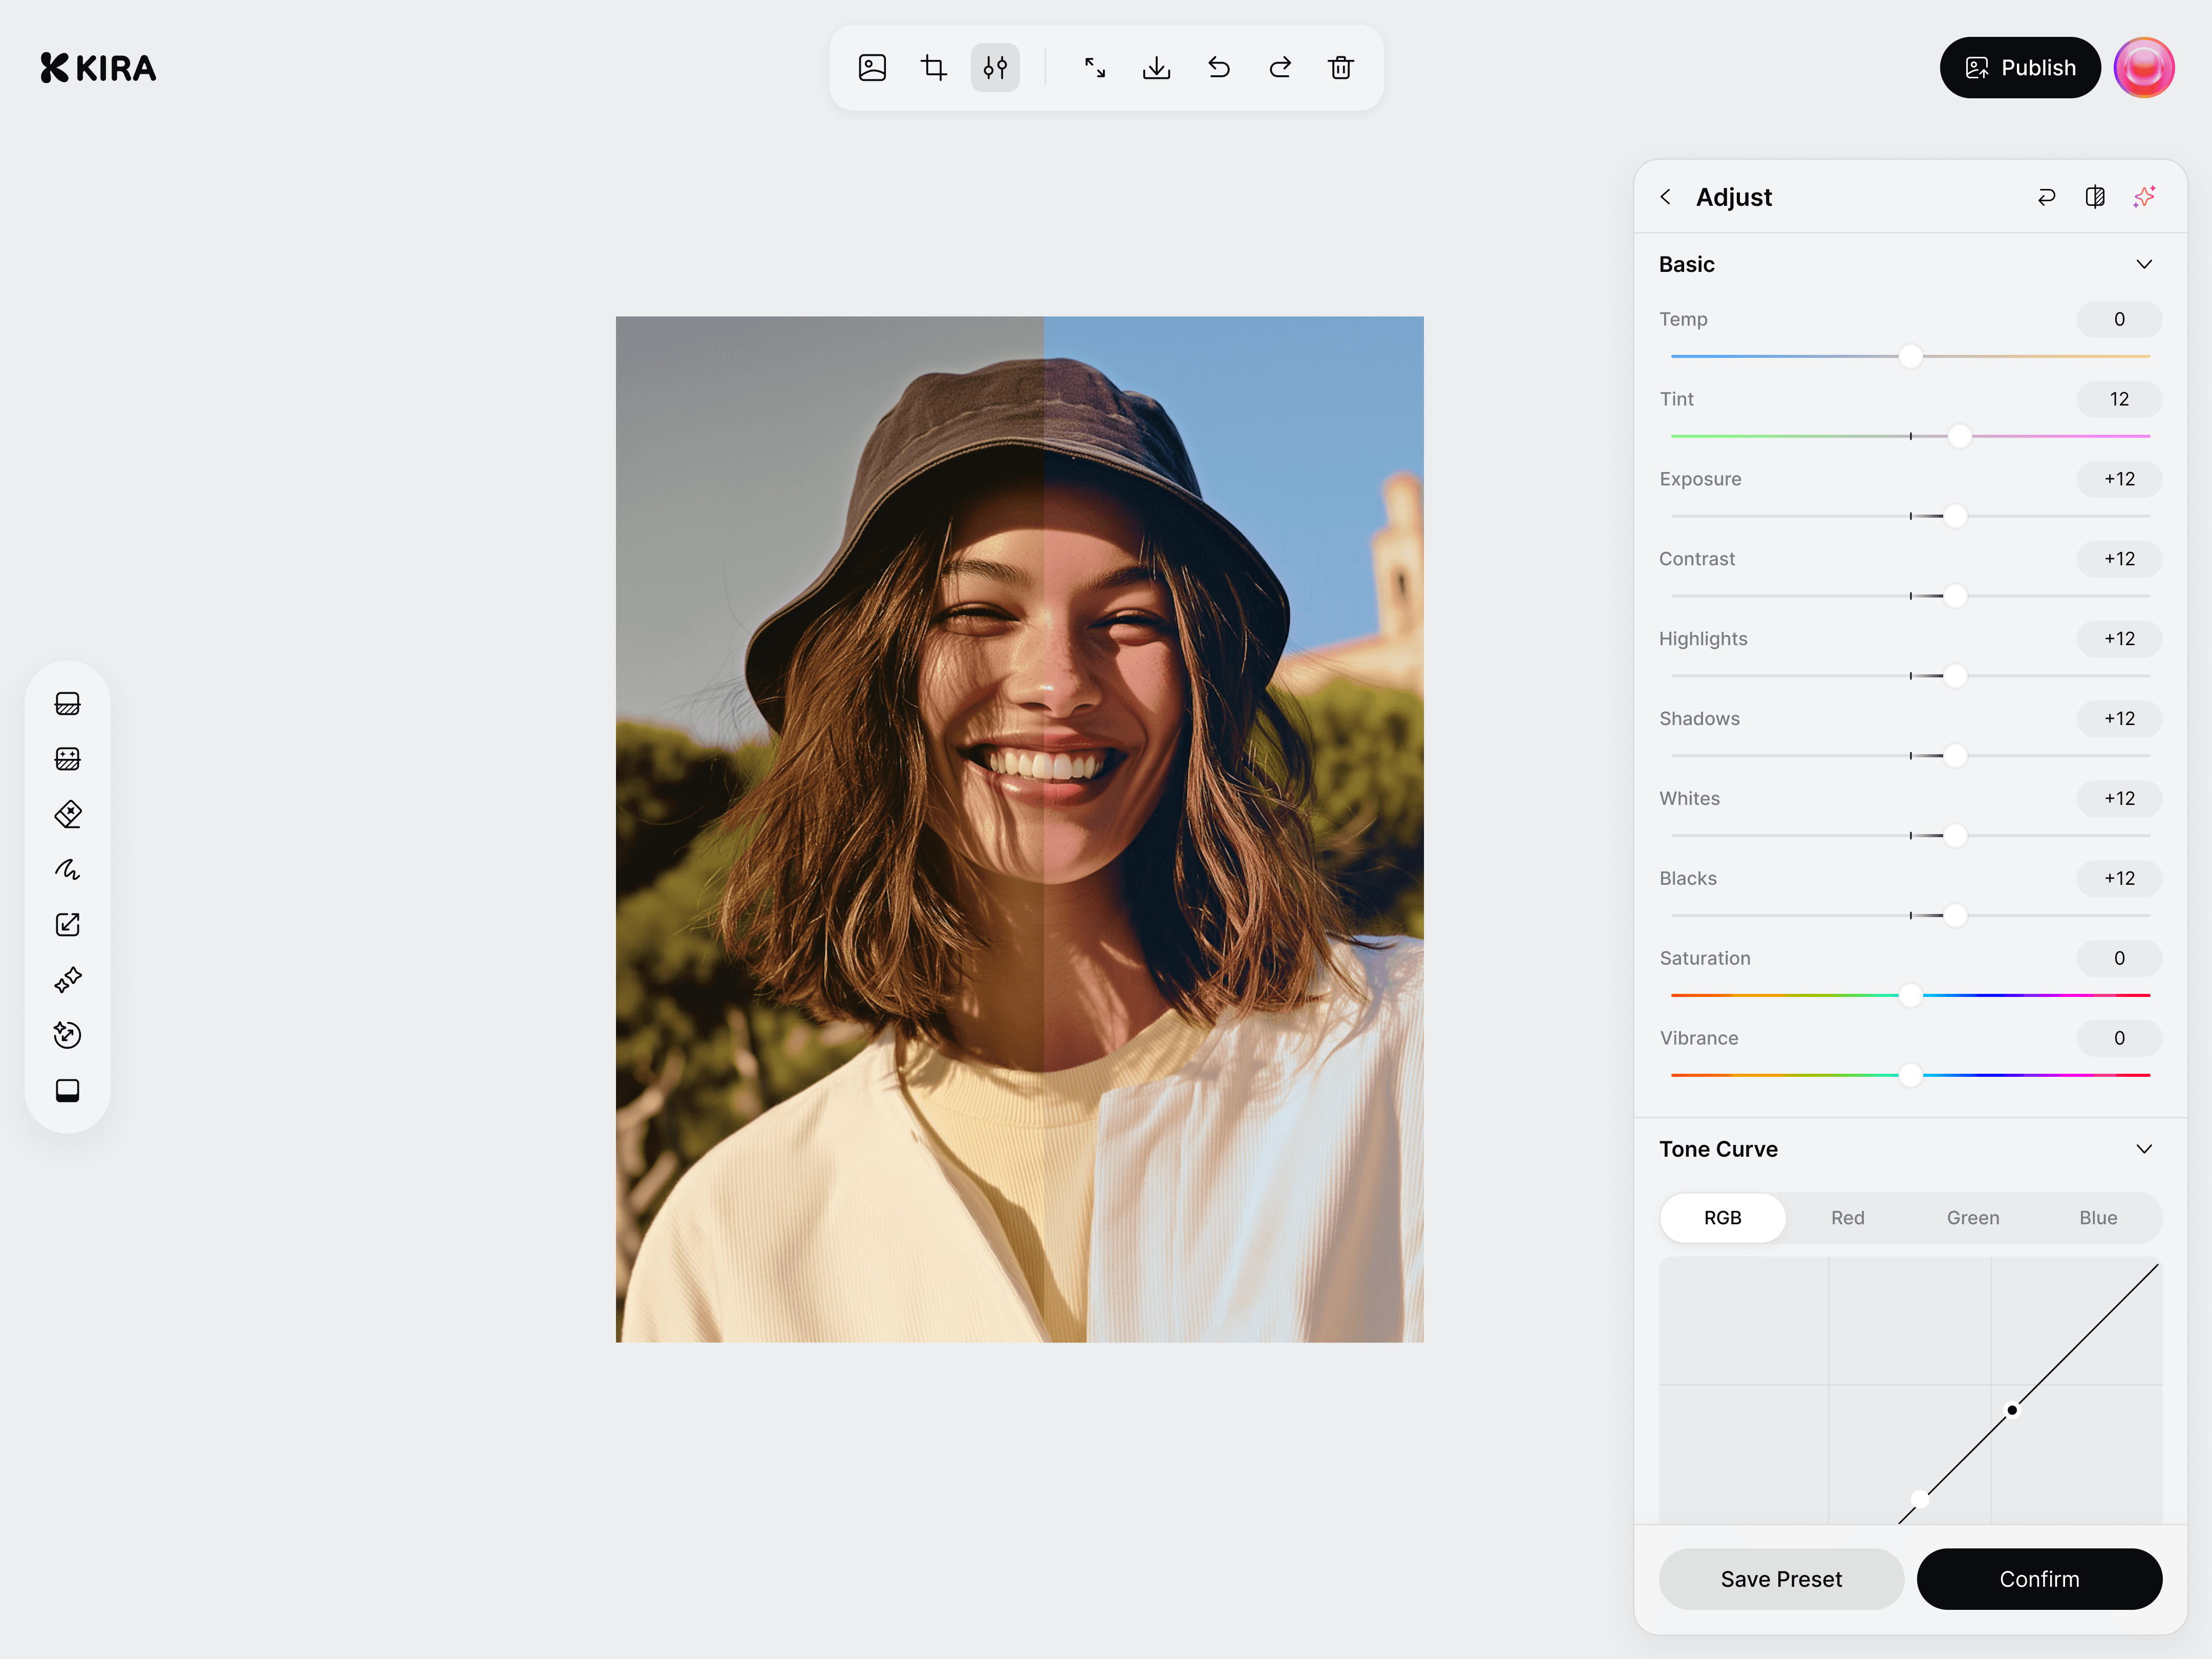Switch to the RGB curve tab
The height and width of the screenshot is (1659, 2212).
[x=1722, y=1217]
